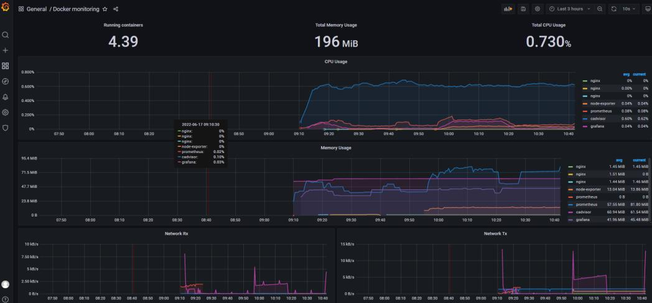Screen dimensions: 652x303
Task: Open dashboard settings gear in top bar
Action: 538,9
